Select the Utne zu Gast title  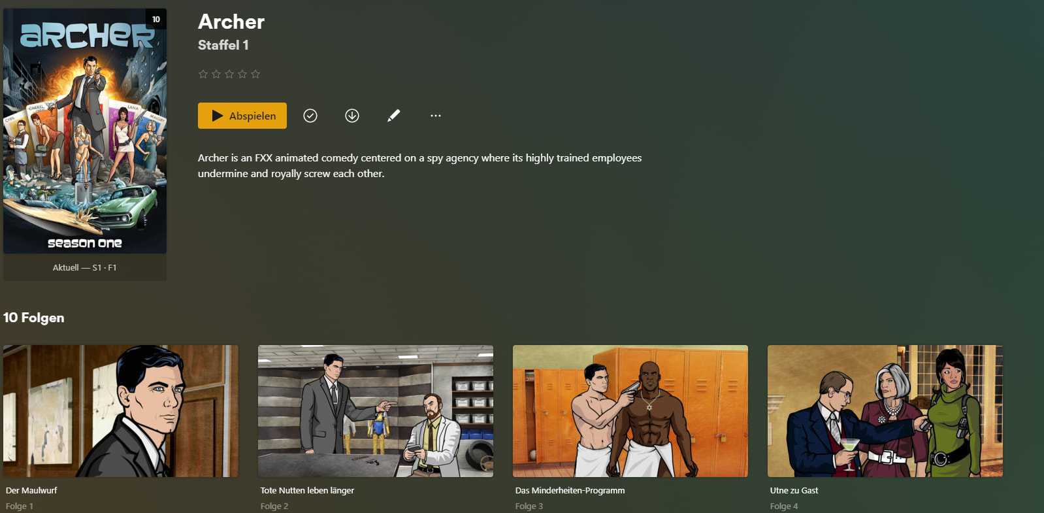tap(794, 490)
